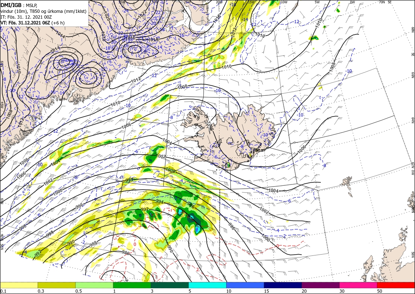Click the '0W' longitude label at top
415x294 pixels.
click(352, 2)
